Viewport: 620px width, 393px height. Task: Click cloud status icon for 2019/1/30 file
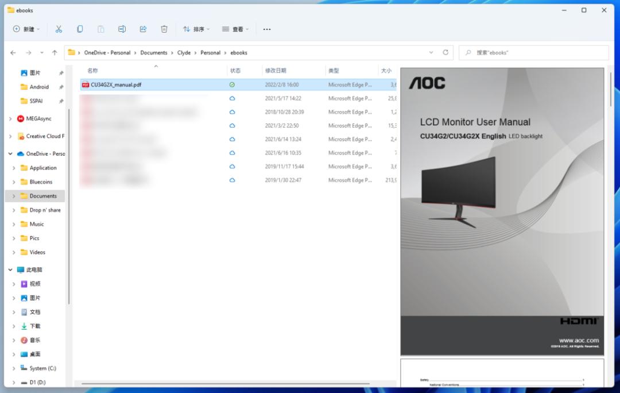point(232,180)
